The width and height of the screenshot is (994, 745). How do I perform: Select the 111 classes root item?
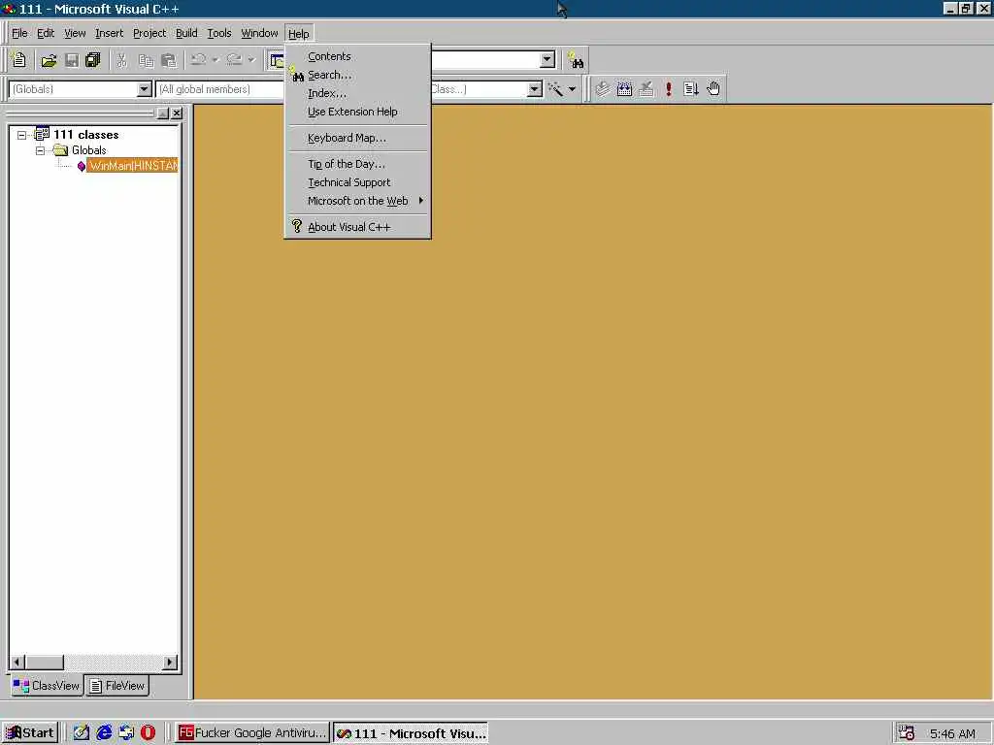tap(85, 134)
